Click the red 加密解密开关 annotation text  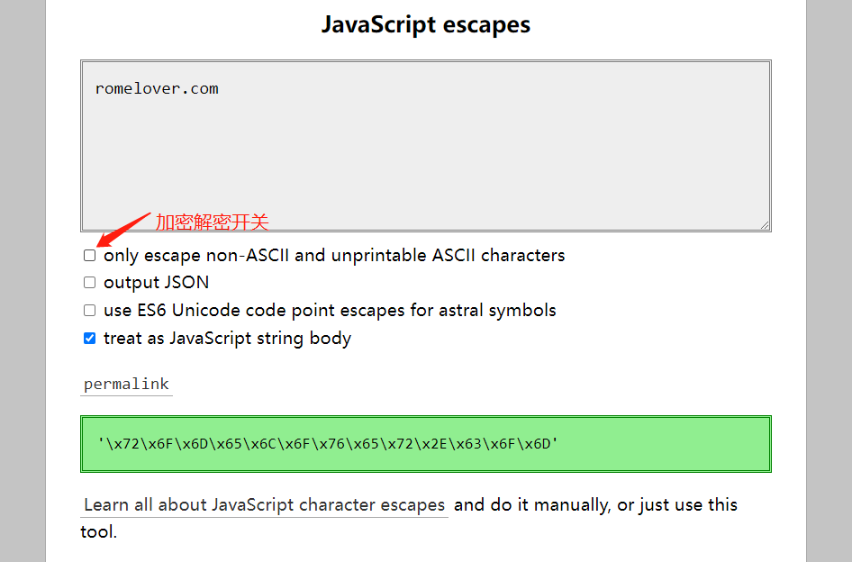click(212, 222)
